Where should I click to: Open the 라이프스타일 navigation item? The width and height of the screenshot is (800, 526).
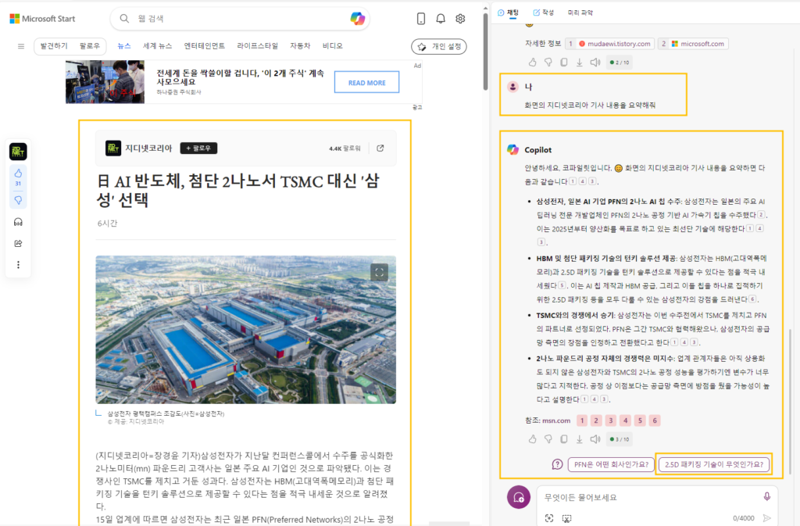click(x=257, y=46)
